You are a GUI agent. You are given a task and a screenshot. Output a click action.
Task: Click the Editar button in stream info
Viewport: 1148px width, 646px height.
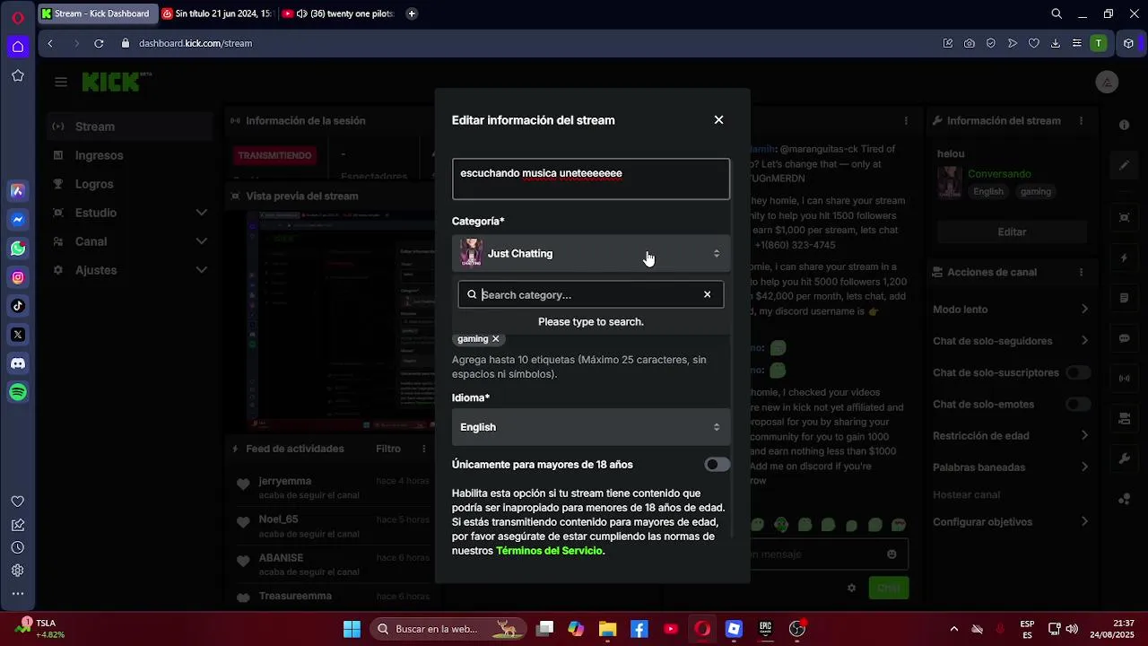point(1012,231)
